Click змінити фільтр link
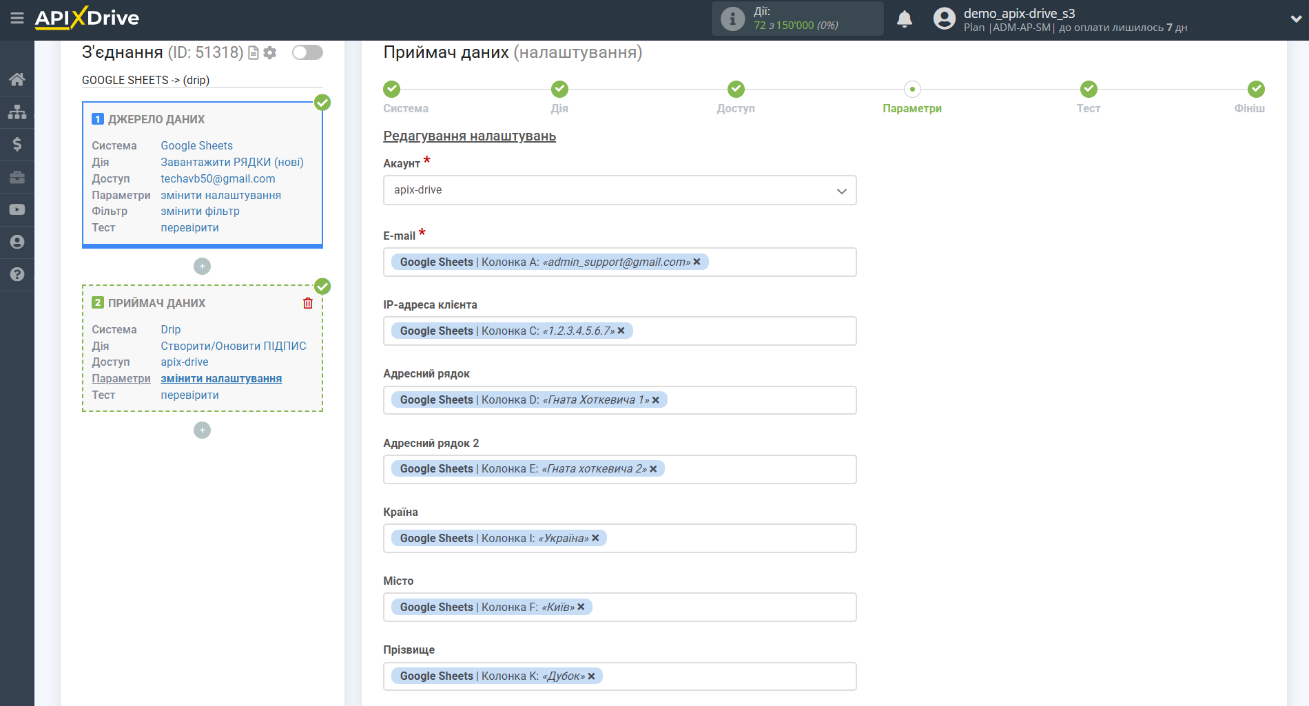The width and height of the screenshot is (1309, 706). pyautogui.click(x=200, y=211)
